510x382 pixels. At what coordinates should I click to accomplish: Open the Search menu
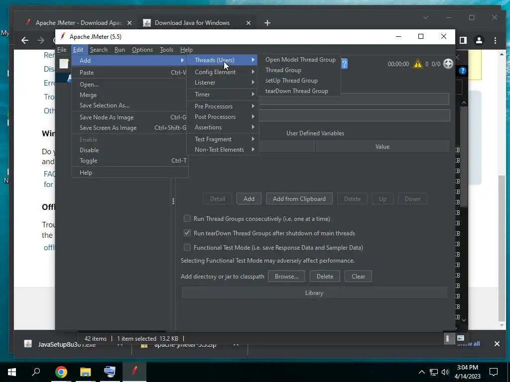(x=99, y=50)
